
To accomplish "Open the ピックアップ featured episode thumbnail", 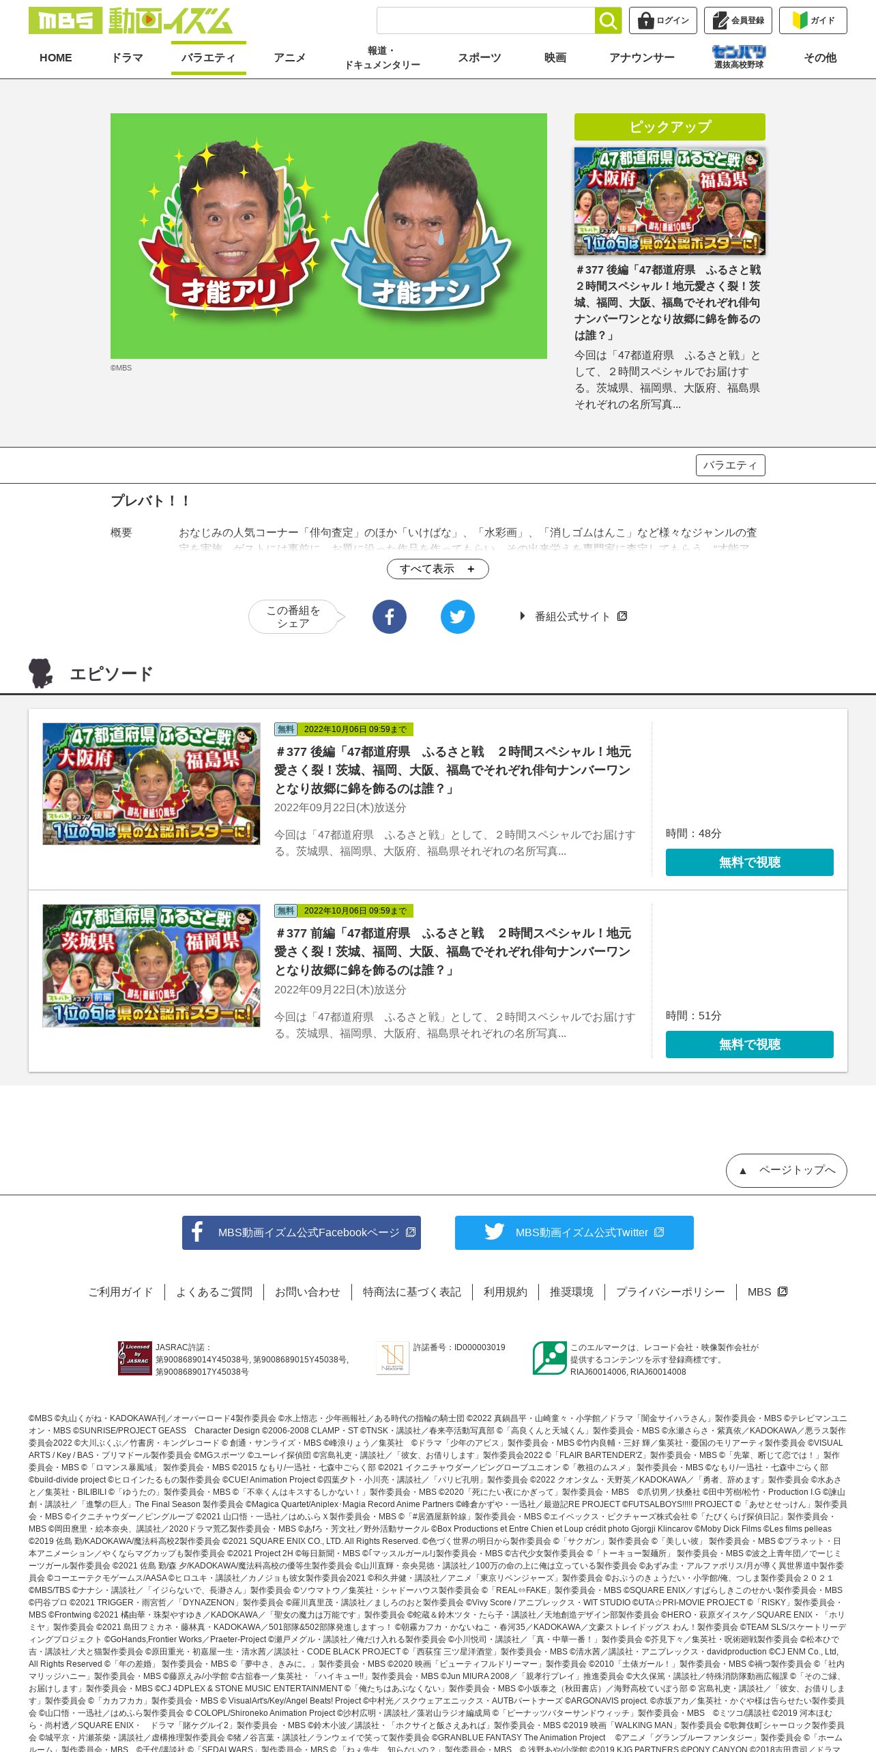I will 670,201.
